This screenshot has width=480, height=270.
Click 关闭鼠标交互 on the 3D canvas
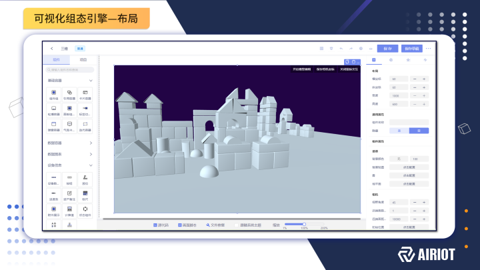point(349,69)
